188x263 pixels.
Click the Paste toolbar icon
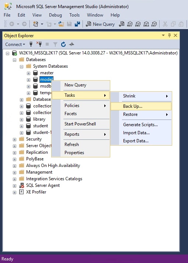click(x=181, y=24)
